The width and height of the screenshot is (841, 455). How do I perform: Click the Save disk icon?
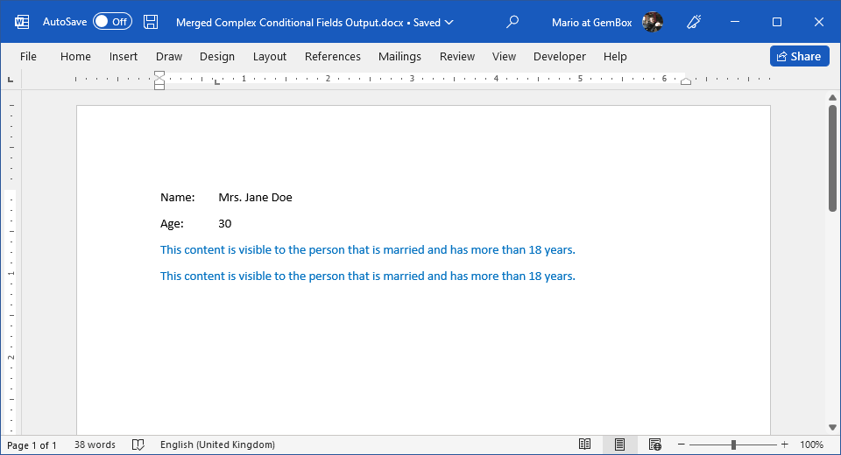151,22
